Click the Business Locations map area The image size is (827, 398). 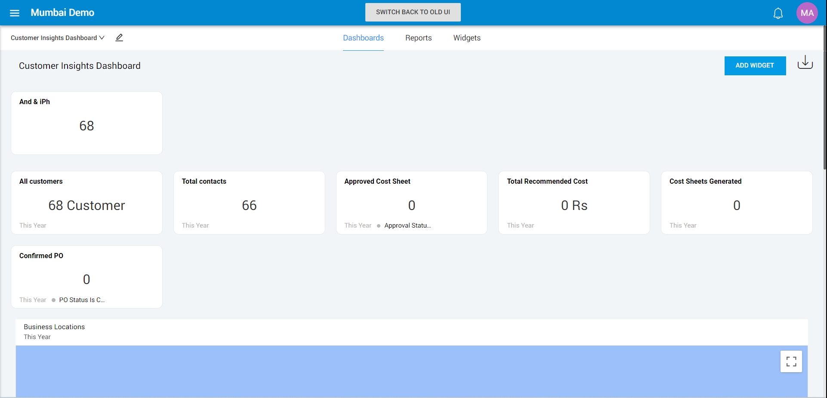387,371
